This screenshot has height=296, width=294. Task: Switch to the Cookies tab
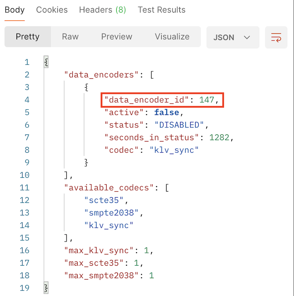(52, 10)
